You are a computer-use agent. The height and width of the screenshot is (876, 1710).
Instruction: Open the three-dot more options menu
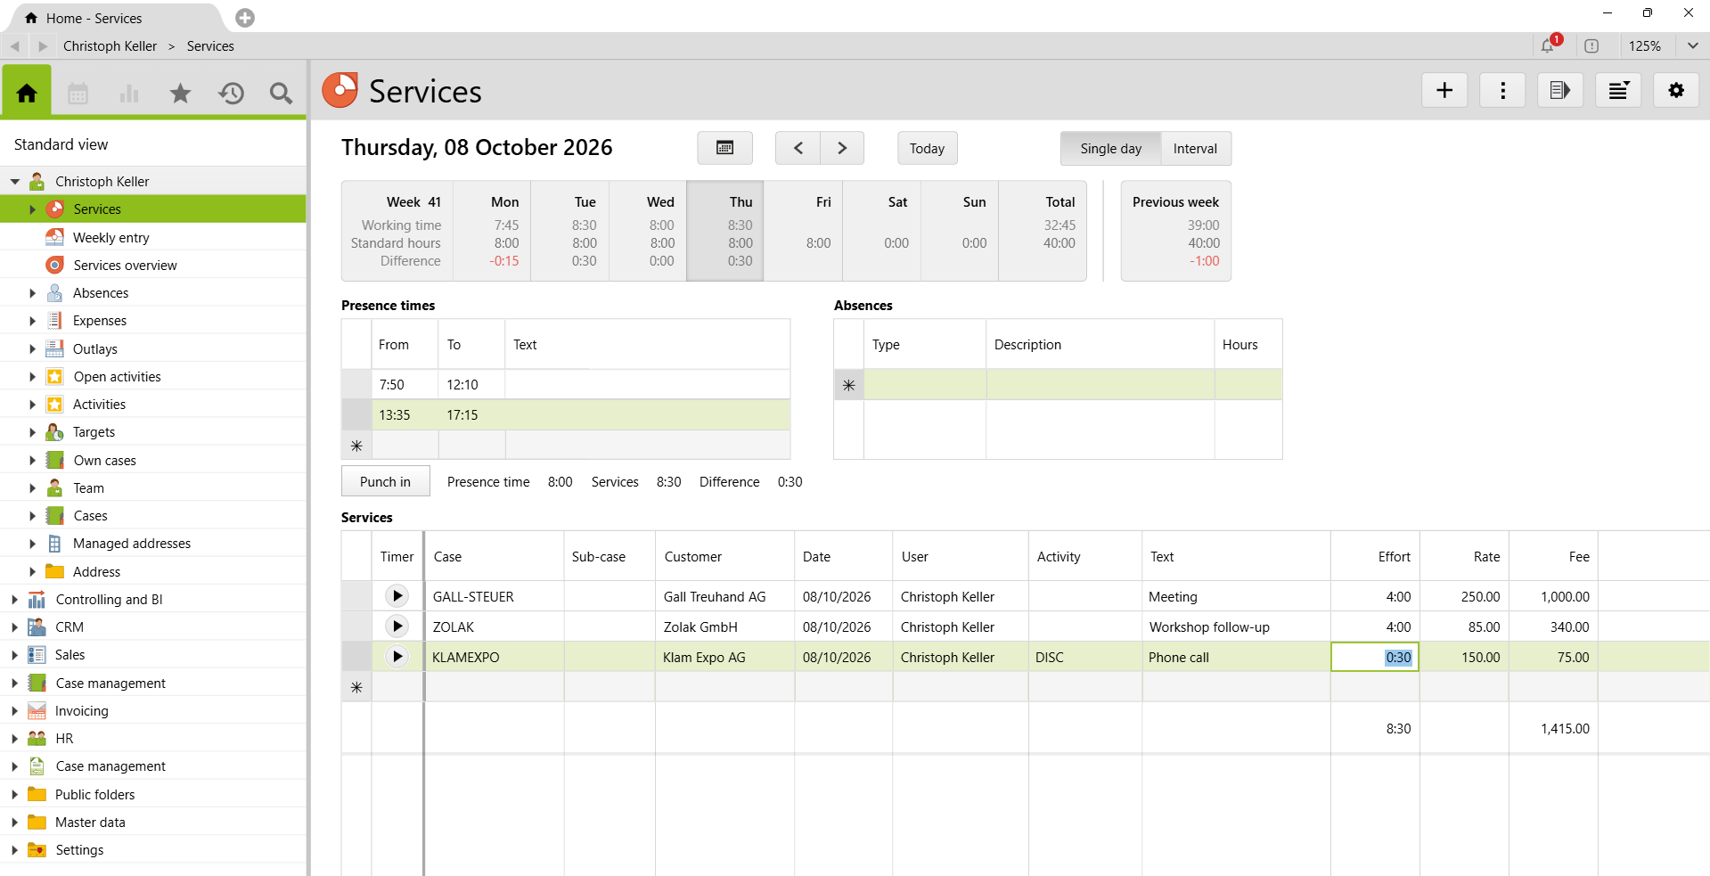(x=1502, y=90)
